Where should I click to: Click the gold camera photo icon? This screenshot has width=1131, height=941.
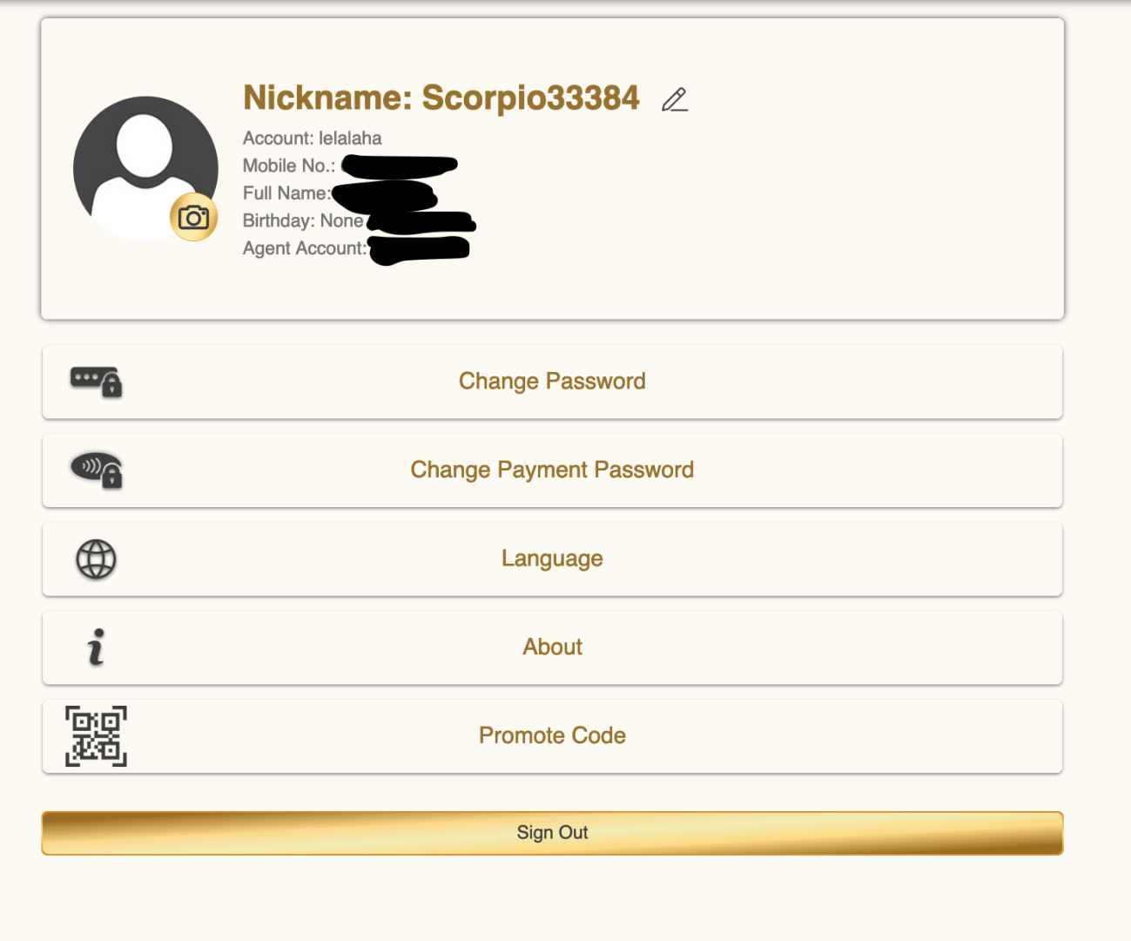point(193,217)
